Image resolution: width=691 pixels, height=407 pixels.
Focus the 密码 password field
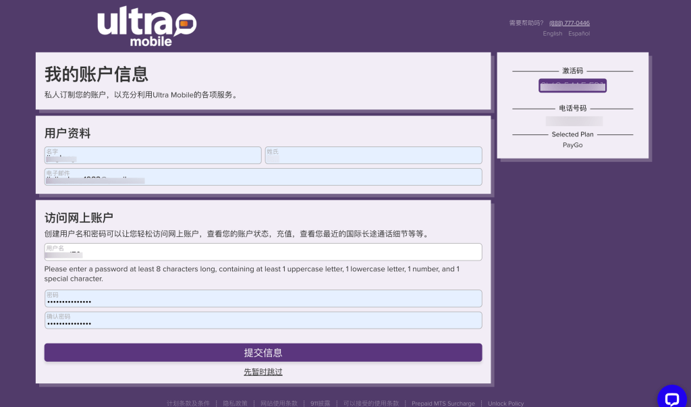[263, 298]
